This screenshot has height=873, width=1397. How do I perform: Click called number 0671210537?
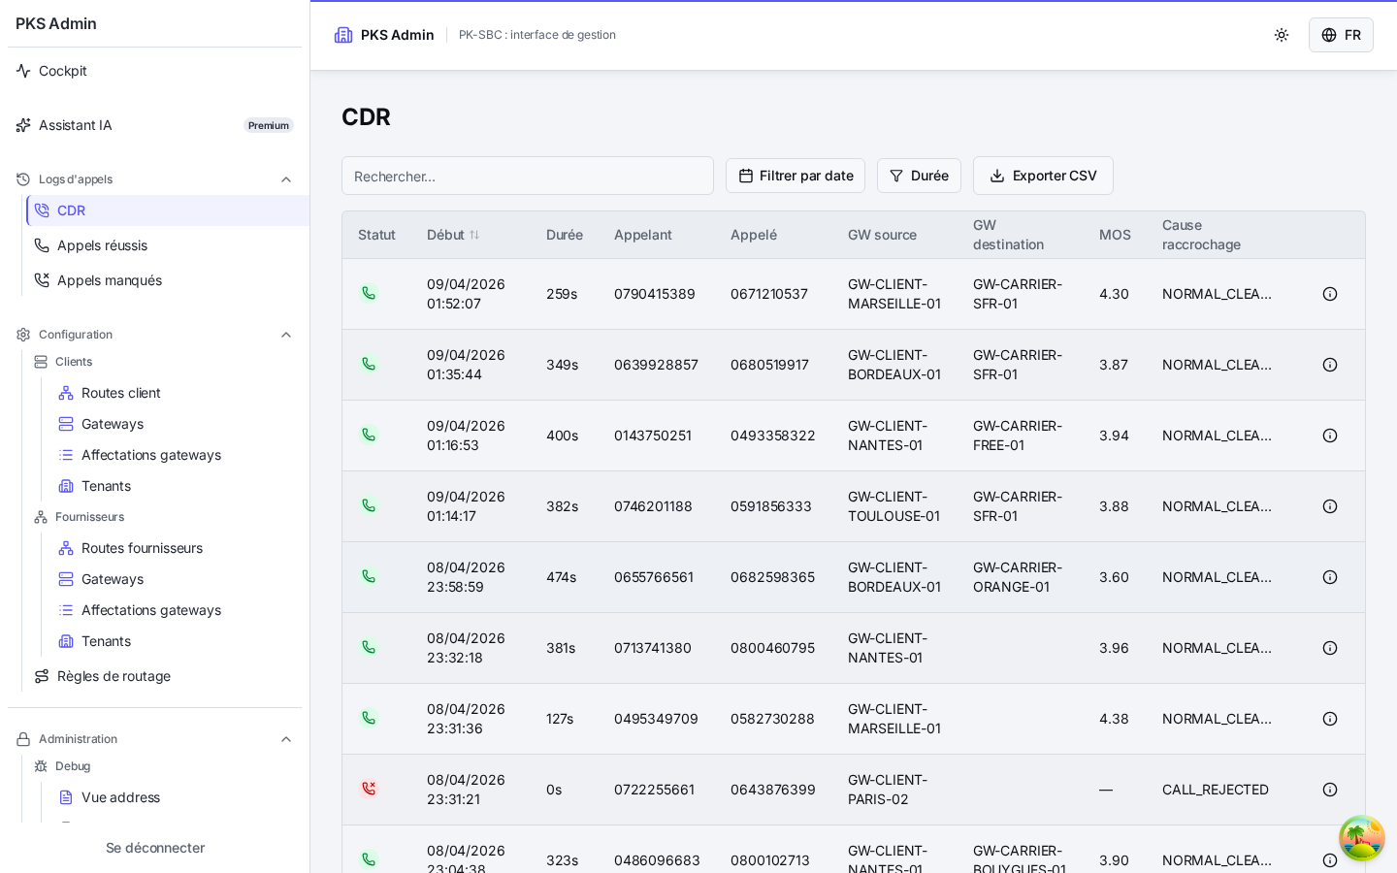[769, 294]
